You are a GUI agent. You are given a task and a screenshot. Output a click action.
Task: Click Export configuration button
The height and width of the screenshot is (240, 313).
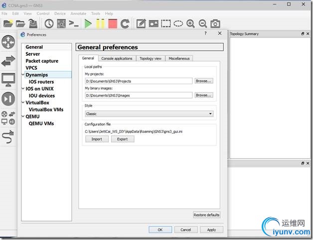(x=123, y=139)
